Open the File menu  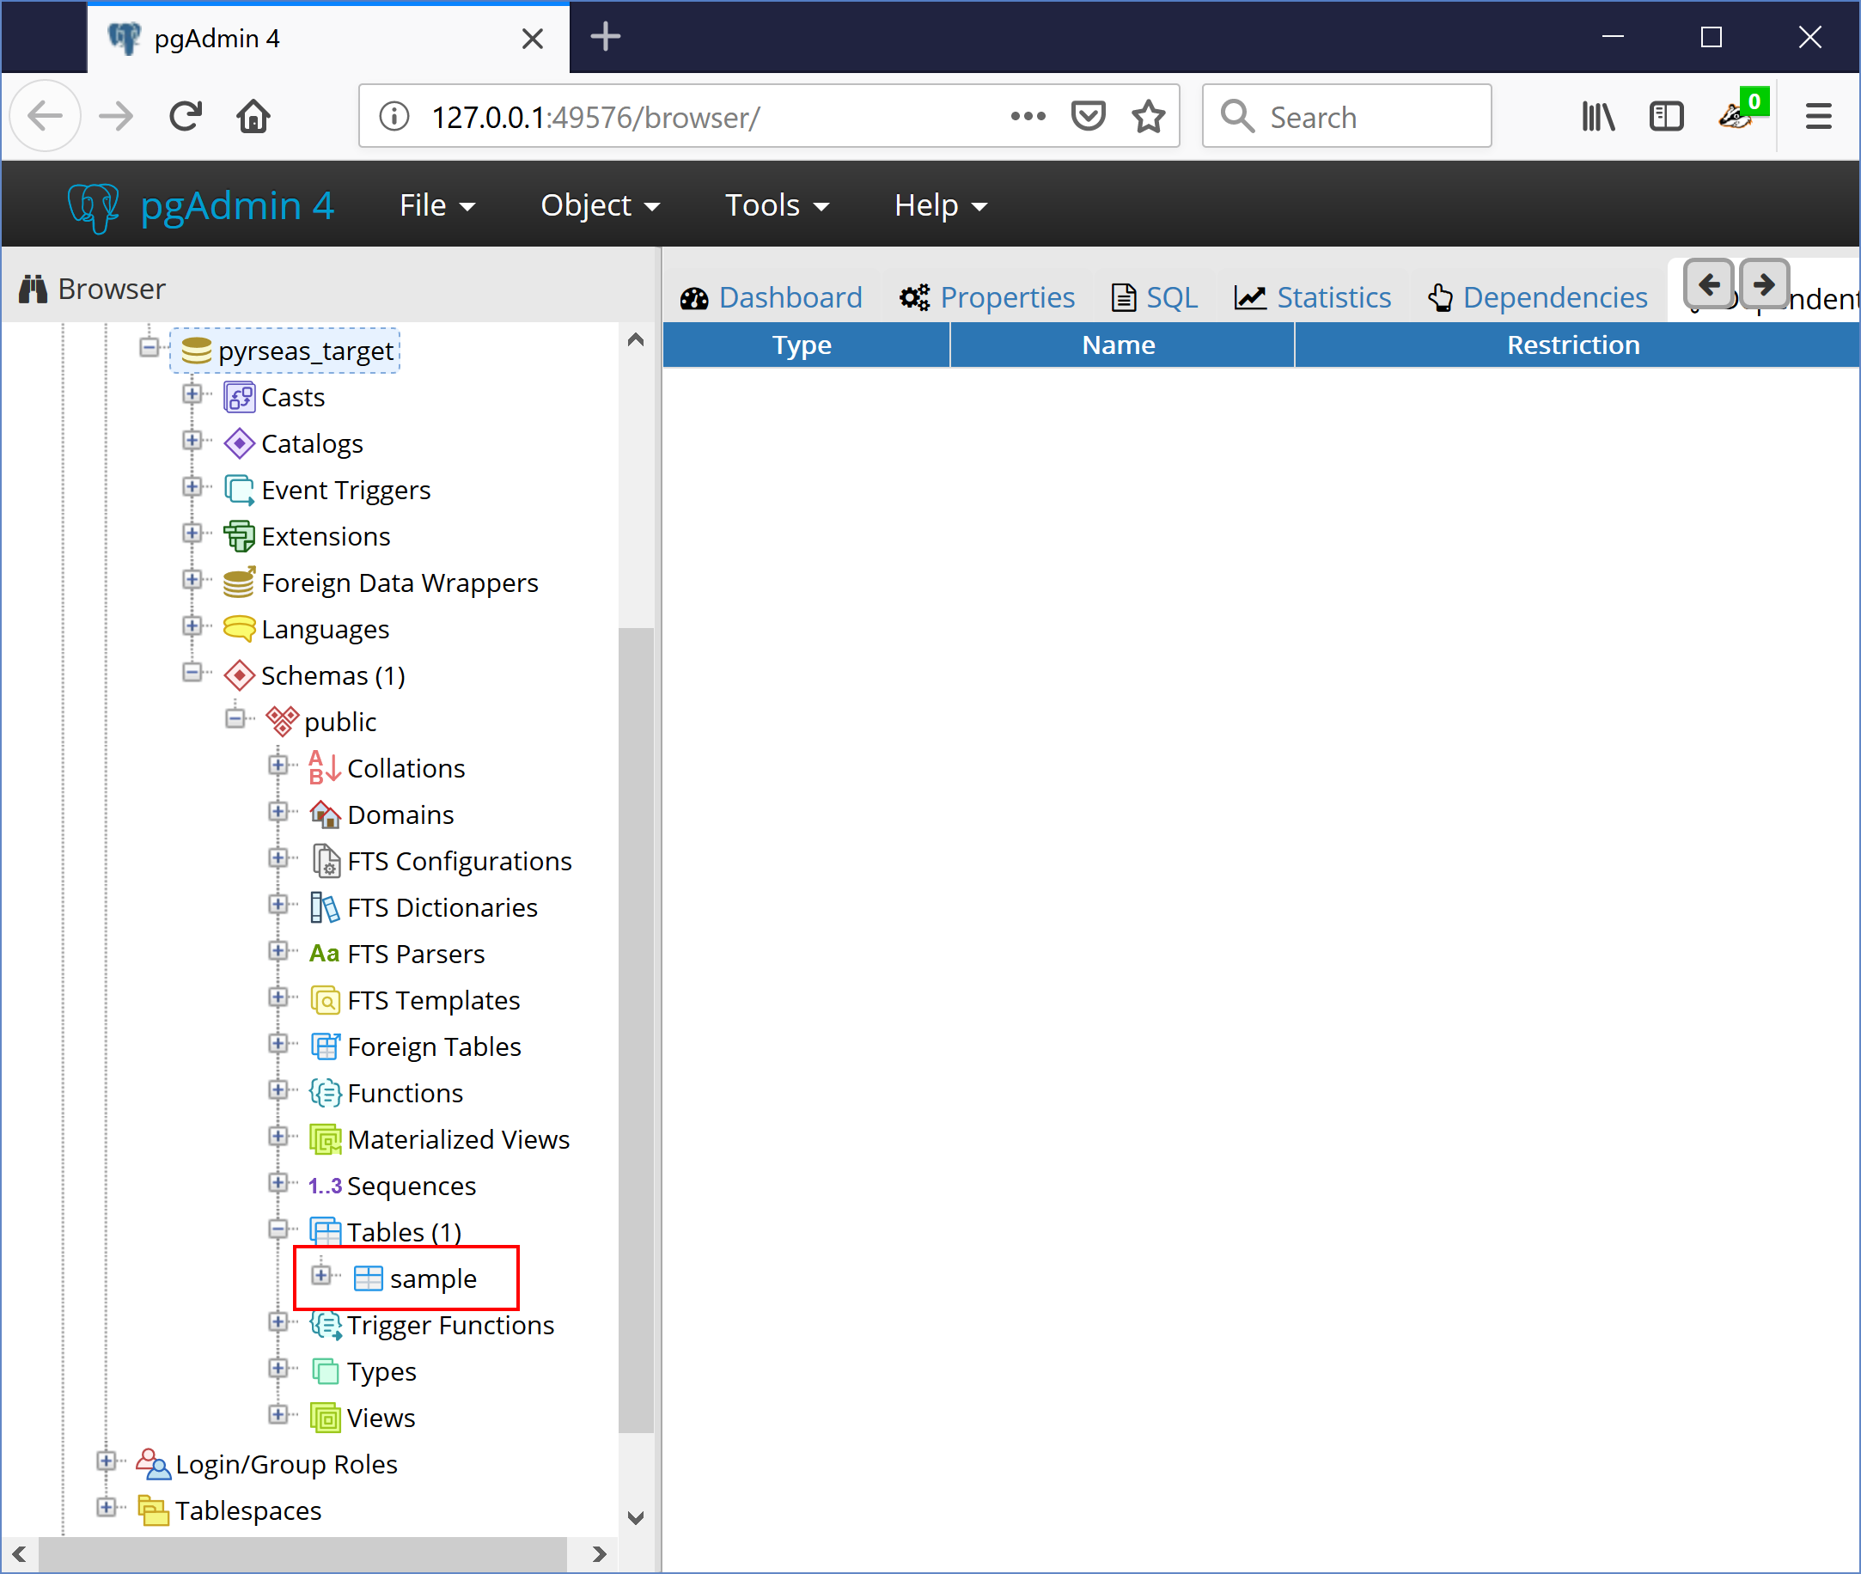437,205
